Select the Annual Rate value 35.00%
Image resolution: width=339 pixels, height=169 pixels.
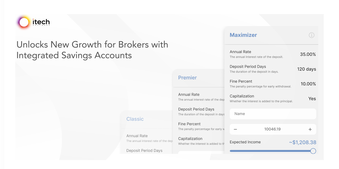coord(308,54)
